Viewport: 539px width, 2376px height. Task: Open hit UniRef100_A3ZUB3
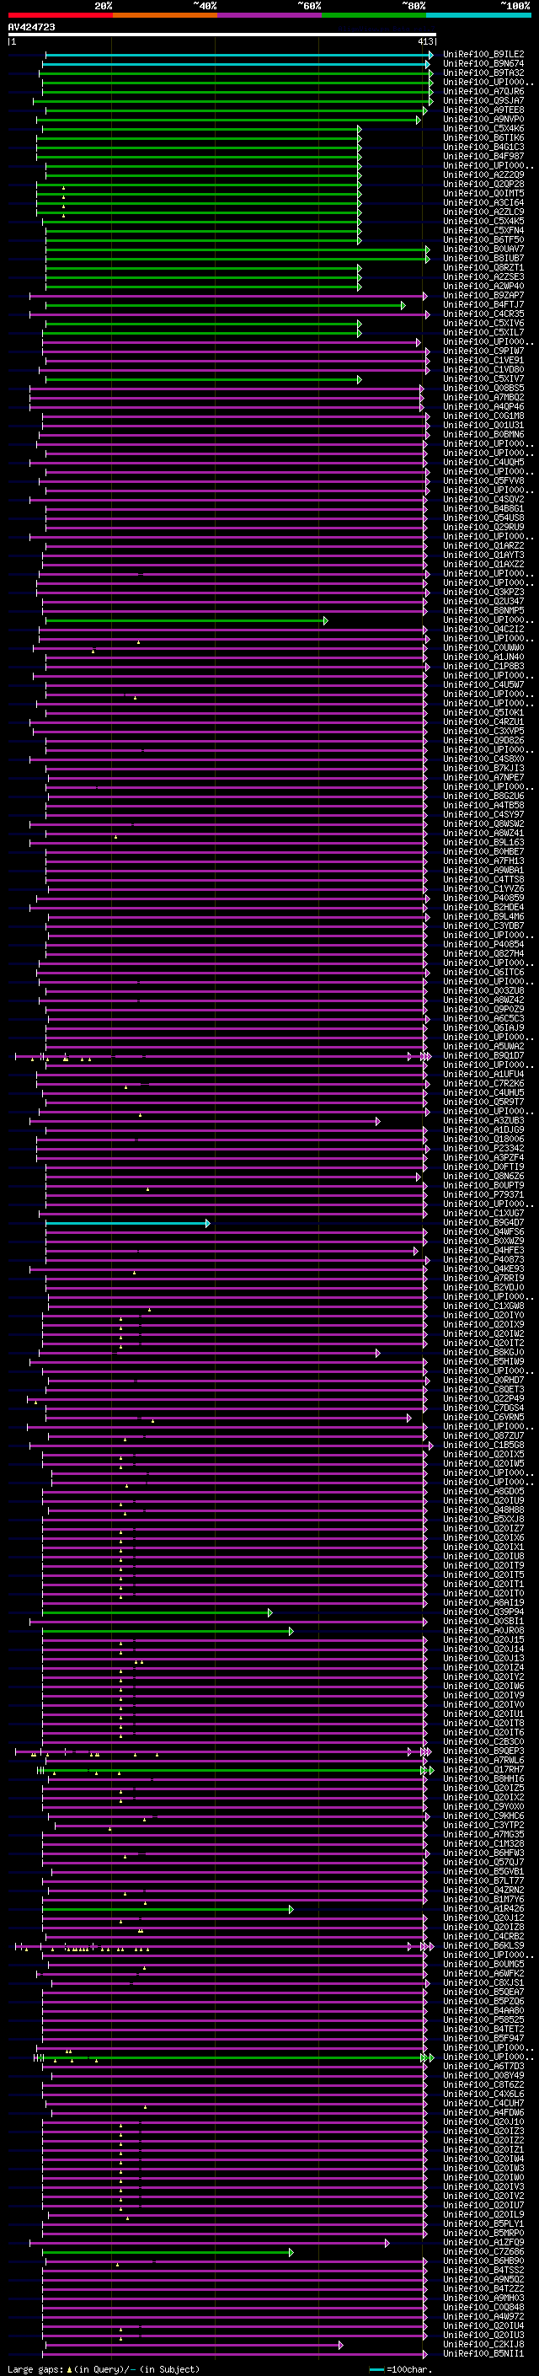[x=483, y=1122]
